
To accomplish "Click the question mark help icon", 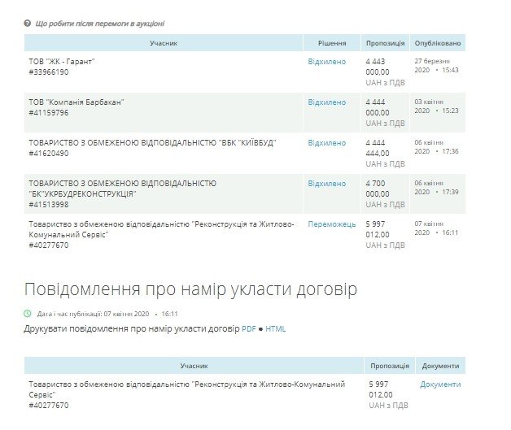I will pos(28,23).
